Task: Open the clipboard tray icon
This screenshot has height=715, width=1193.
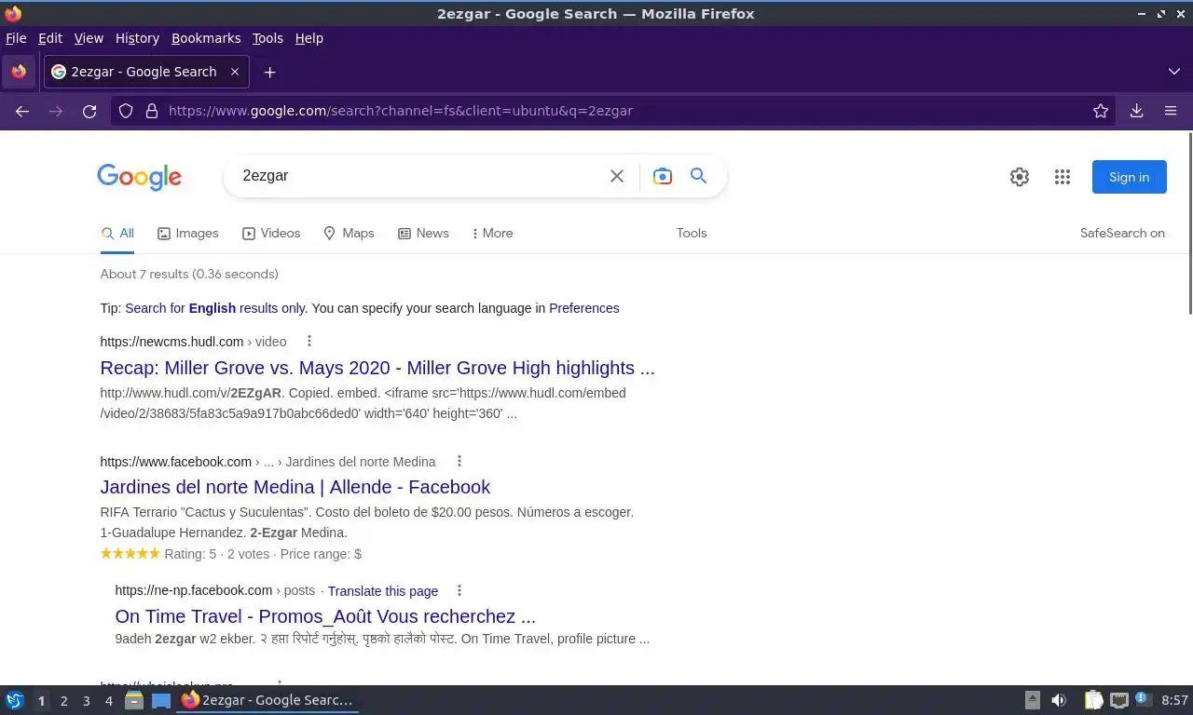Action: [x=1093, y=700]
